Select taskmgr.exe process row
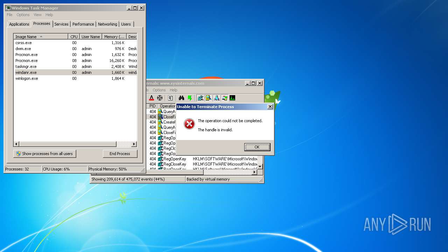This screenshot has height=252, width=448. (75, 66)
